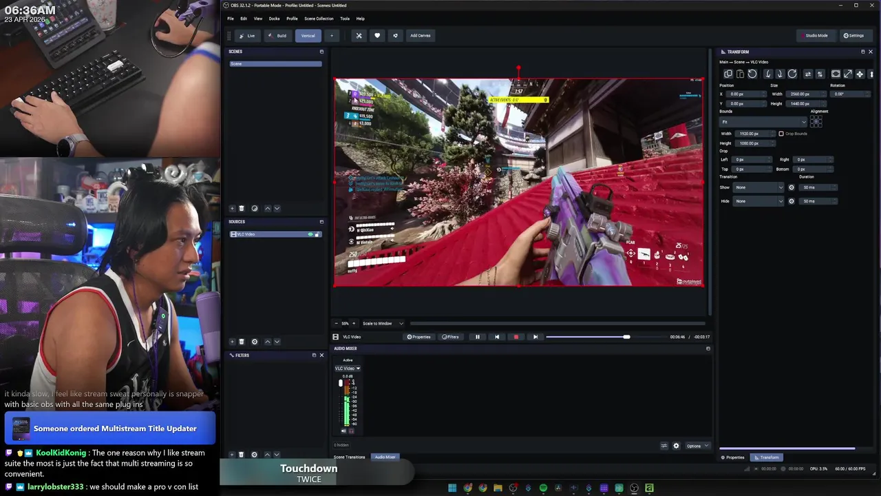Mute the VLC Video audio channel

pyautogui.click(x=343, y=431)
